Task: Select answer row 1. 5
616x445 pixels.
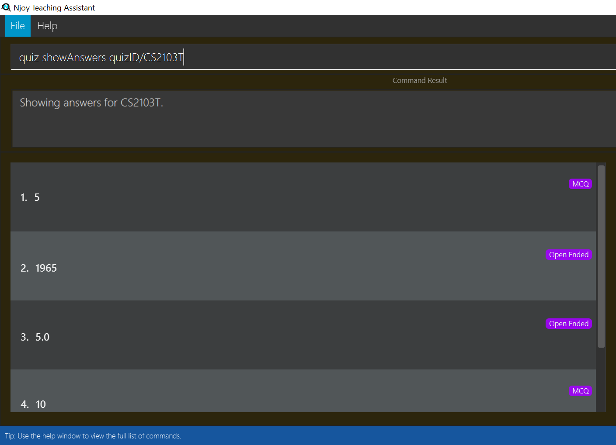Action: [303, 197]
